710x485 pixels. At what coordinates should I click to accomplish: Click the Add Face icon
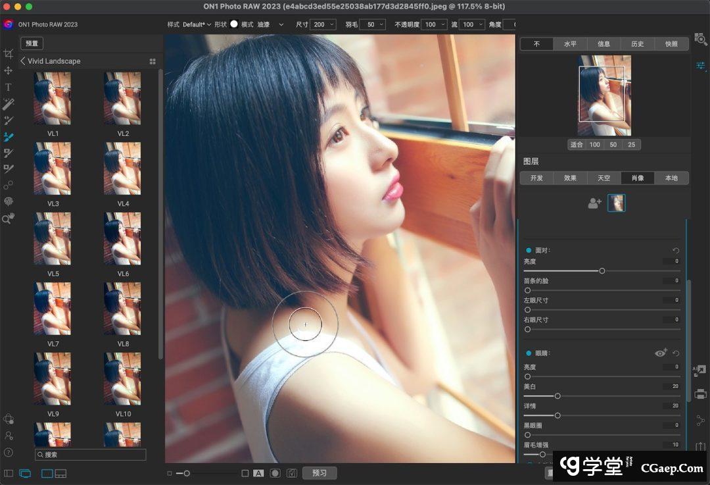tap(594, 203)
